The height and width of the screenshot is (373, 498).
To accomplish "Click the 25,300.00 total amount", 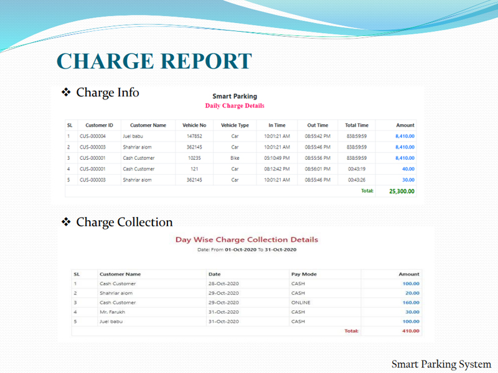I will pos(402,191).
